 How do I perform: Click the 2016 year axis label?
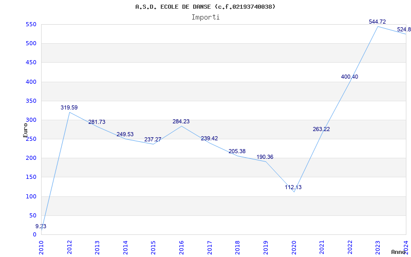(181, 248)
